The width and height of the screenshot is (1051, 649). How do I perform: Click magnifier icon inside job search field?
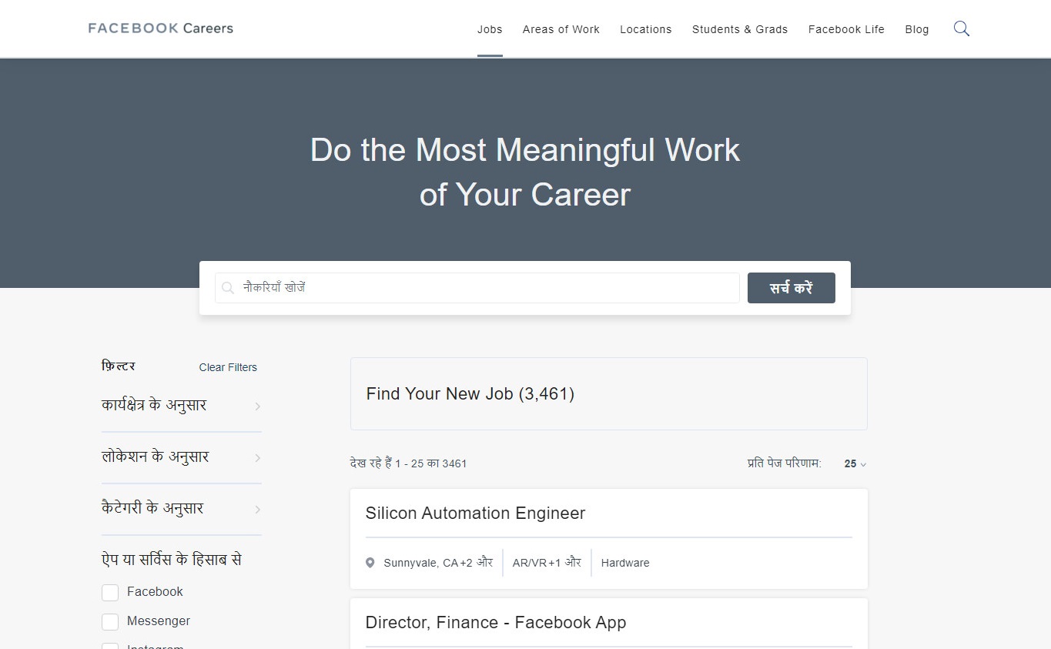point(228,288)
